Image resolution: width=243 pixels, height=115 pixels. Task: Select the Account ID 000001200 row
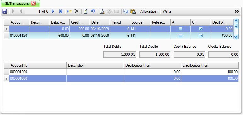[x=121, y=72]
